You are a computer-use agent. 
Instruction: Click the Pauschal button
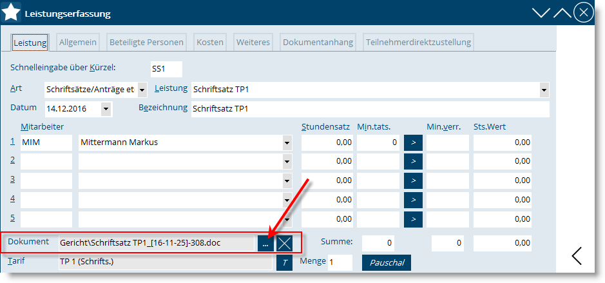click(387, 263)
